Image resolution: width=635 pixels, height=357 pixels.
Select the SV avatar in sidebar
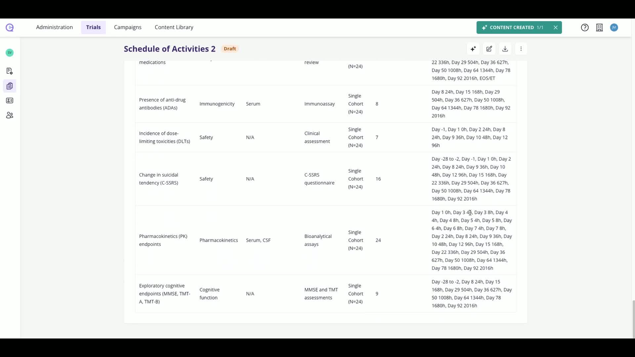coord(10,53)
